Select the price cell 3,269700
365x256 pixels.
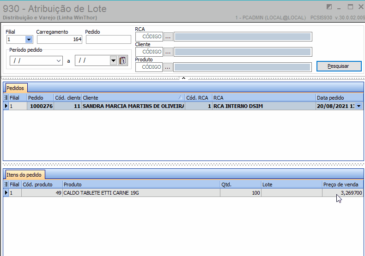(x=343, y=193)
